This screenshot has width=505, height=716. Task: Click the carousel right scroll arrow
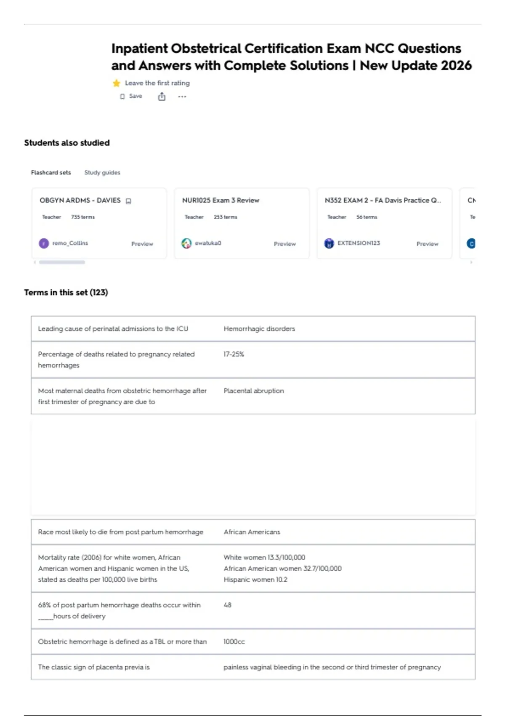(x=471, y=262)
